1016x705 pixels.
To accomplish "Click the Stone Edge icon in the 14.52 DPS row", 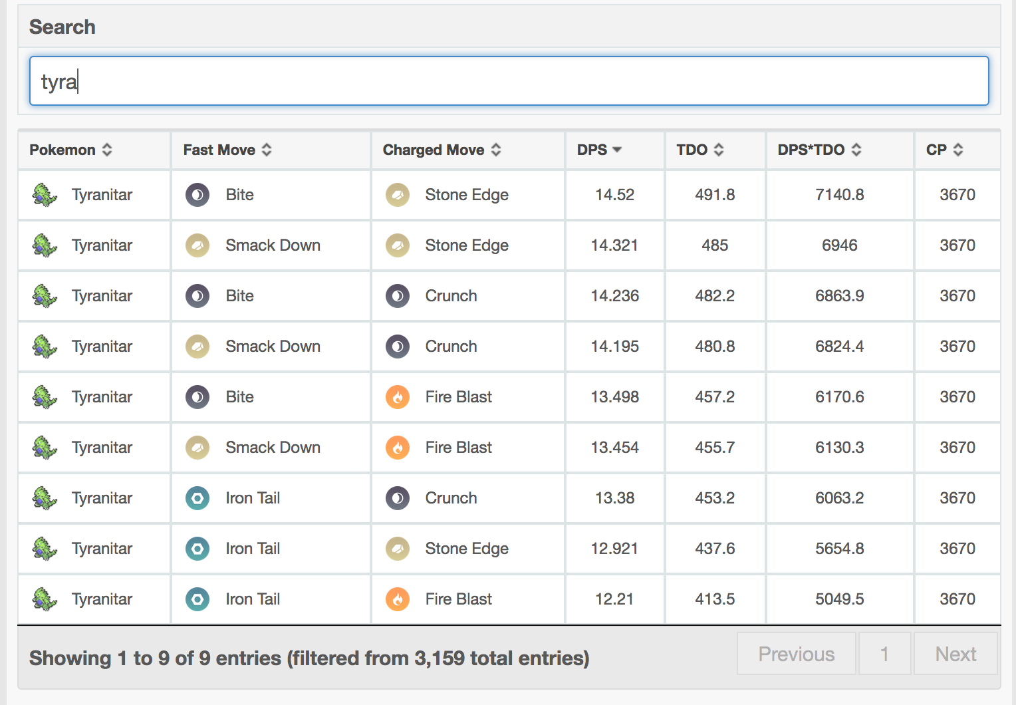I will (398, 195).
